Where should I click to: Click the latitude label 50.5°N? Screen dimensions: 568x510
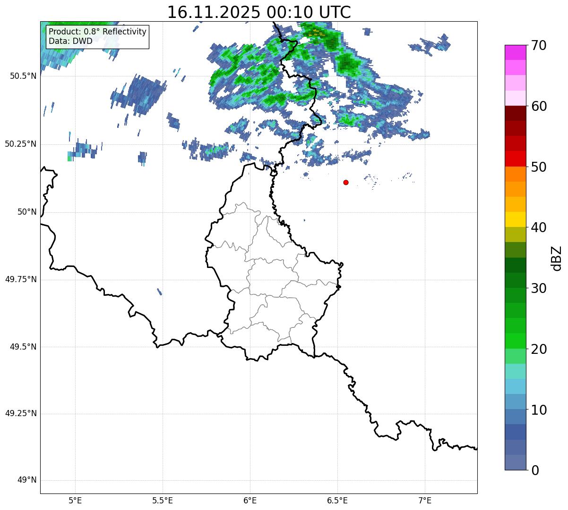click(x=23, y=76)
